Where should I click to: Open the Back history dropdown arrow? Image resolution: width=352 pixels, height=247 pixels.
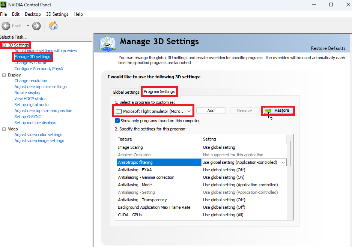coord(28,26)
